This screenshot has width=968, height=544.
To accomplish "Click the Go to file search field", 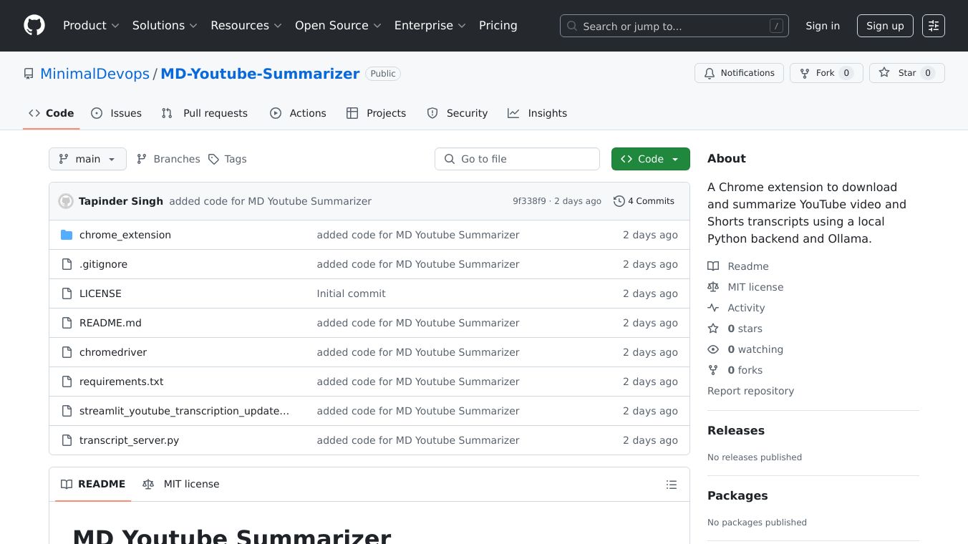I will (x=517, y=159).
